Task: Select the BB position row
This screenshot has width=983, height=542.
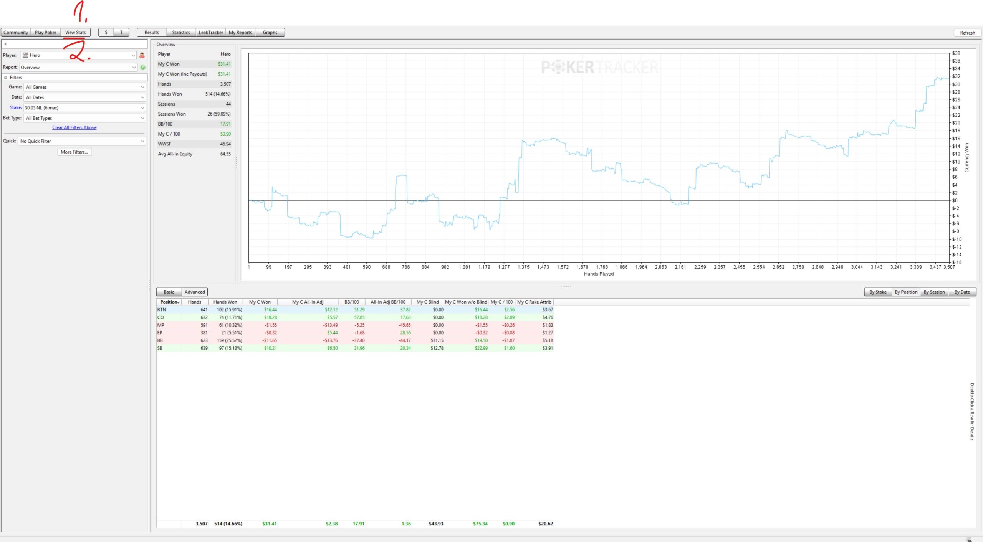Action: click(x=355, y=340)
